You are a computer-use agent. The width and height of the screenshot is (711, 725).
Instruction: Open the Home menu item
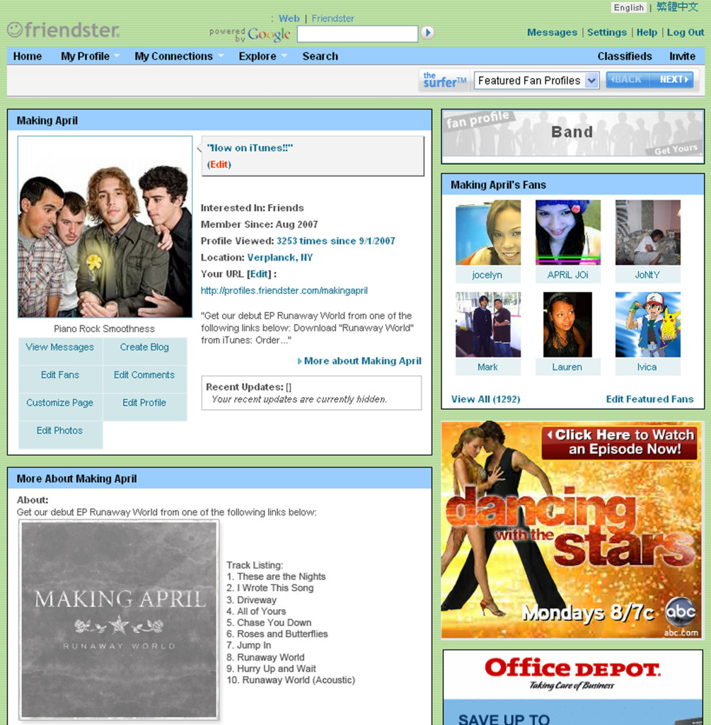tap(28, 57)
